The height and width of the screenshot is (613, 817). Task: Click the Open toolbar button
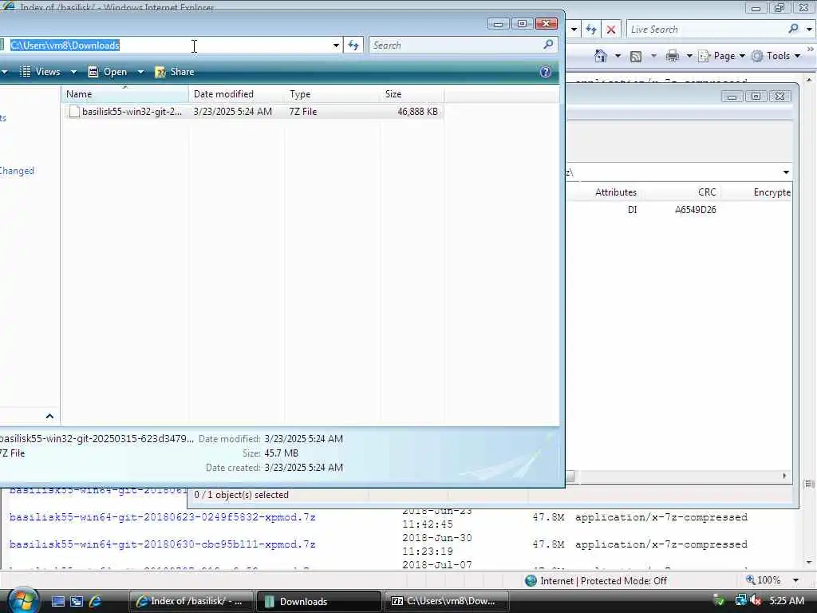pos(108,71)
